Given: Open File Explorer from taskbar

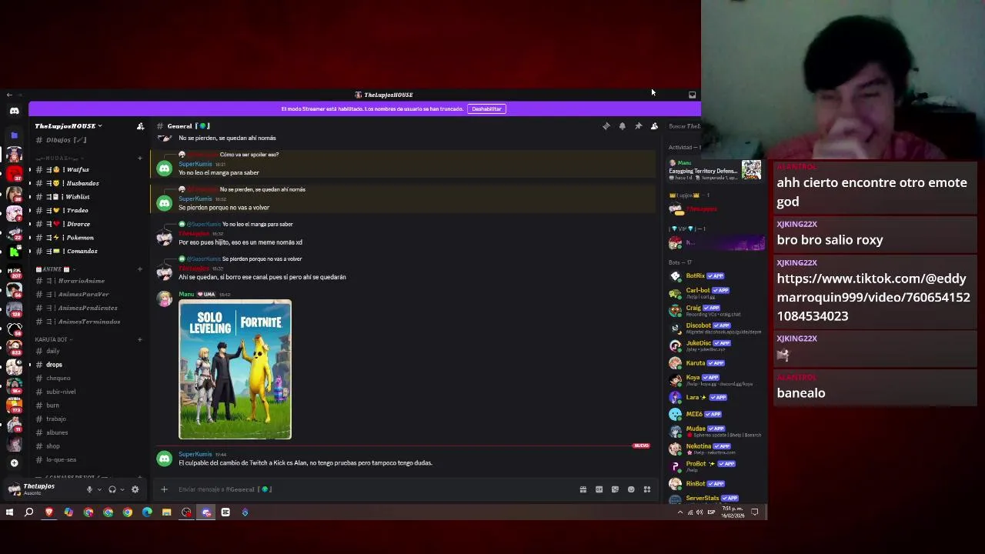Looking at the screenshot, I should [166, 512].
